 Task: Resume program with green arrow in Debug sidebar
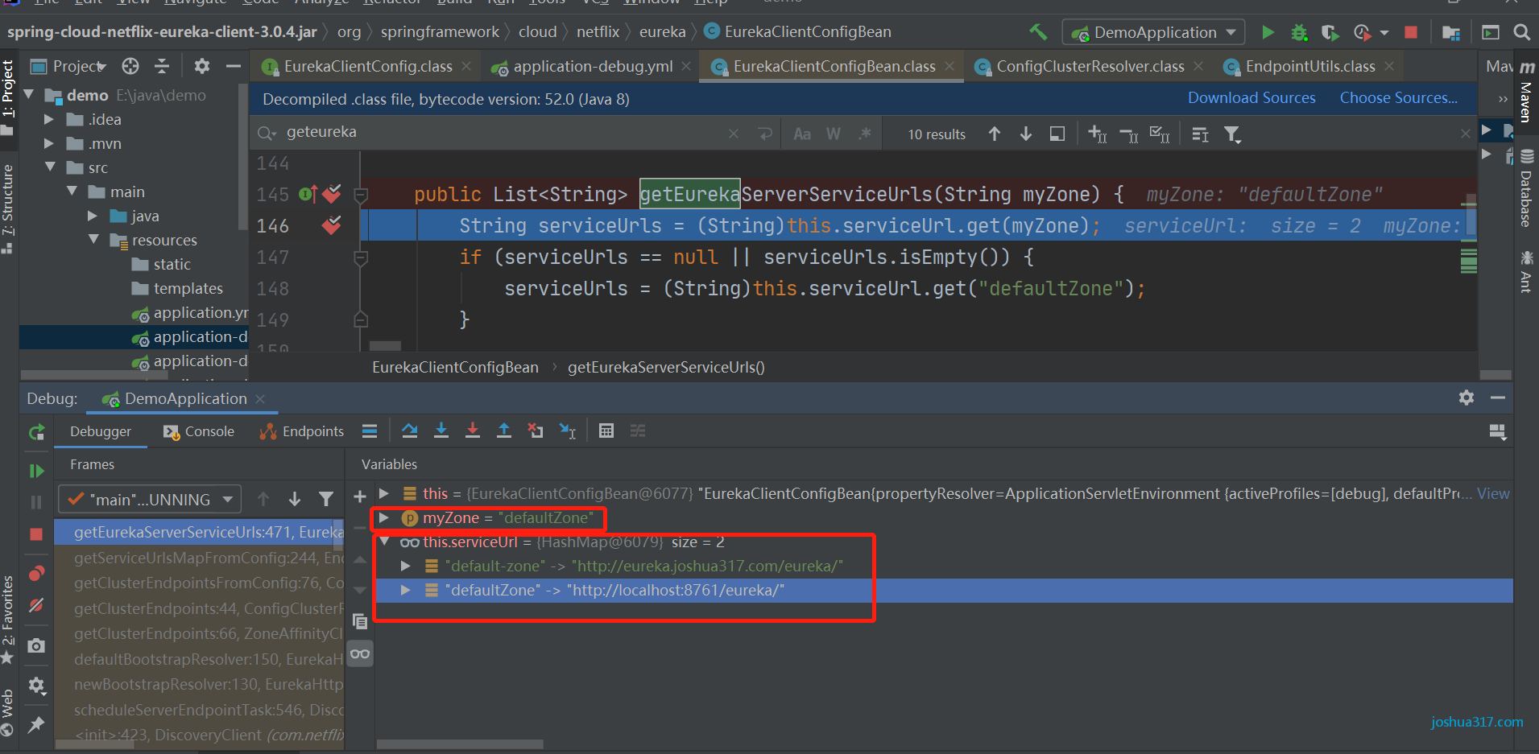coord(36,471)
